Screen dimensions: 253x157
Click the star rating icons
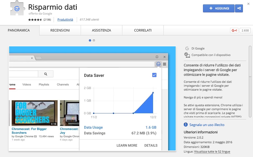click(35, 20)
